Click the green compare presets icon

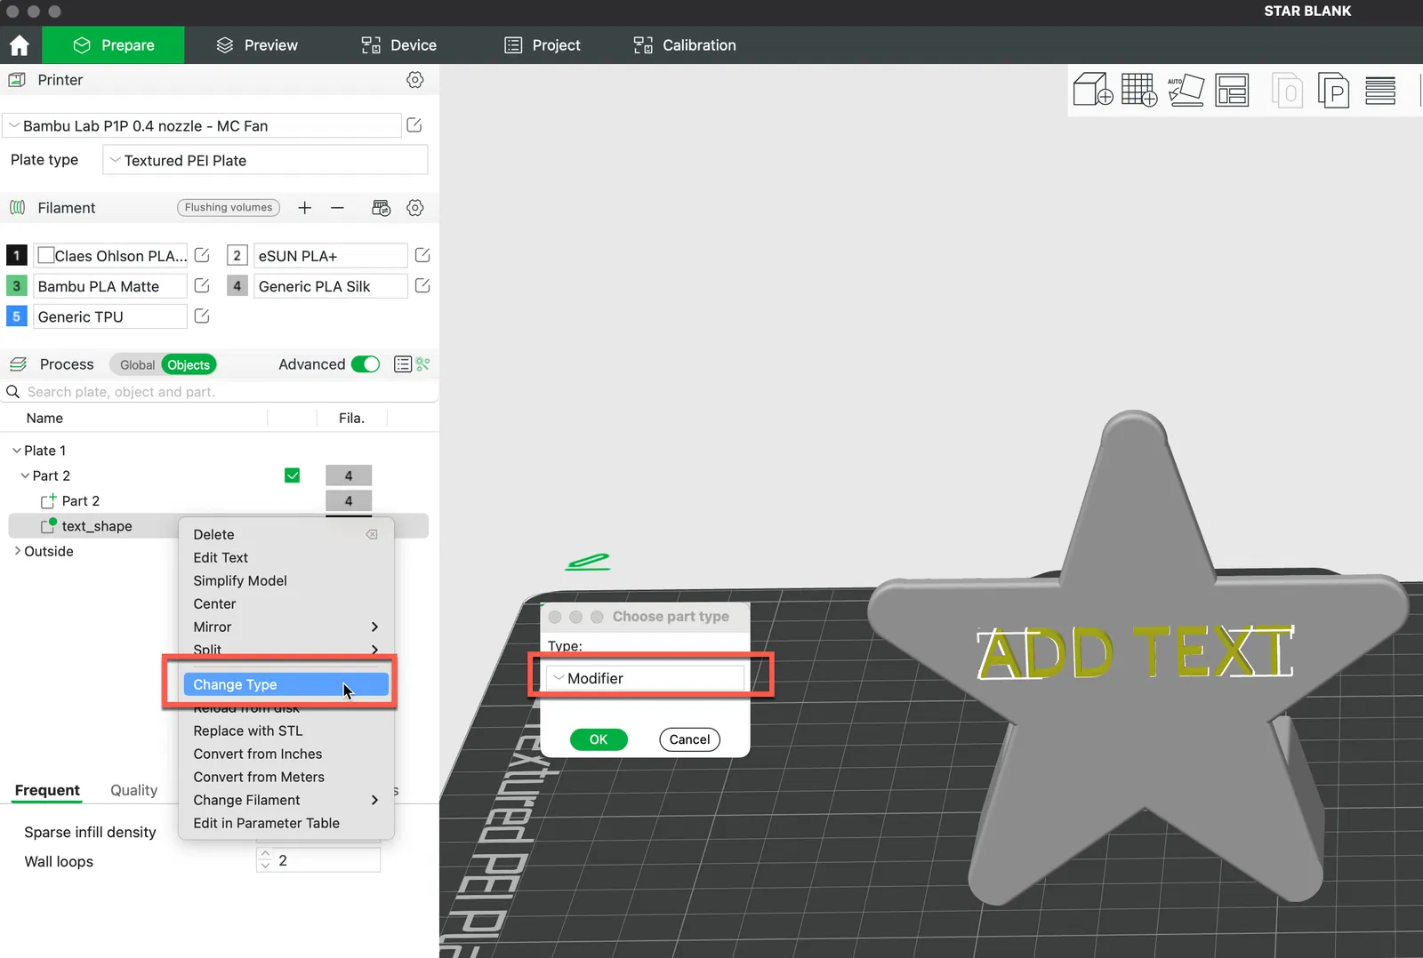click(423, 364)
